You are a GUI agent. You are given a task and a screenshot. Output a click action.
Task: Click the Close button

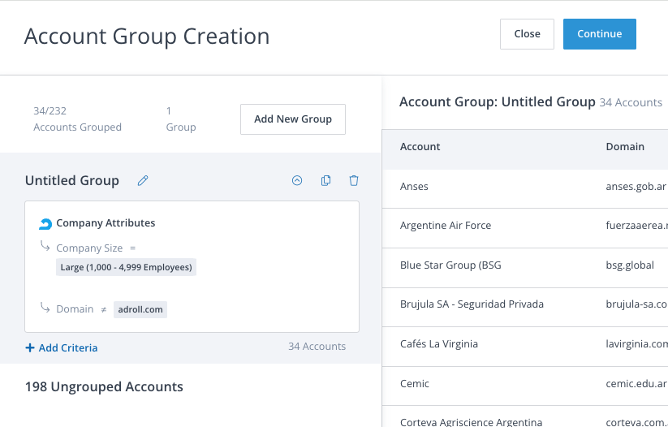pyautogui.click(x=527, y=34)
